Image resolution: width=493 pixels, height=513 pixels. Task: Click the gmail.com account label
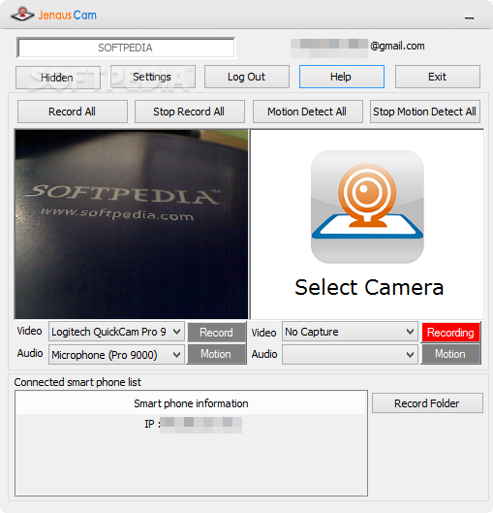[x=397, y=46]
